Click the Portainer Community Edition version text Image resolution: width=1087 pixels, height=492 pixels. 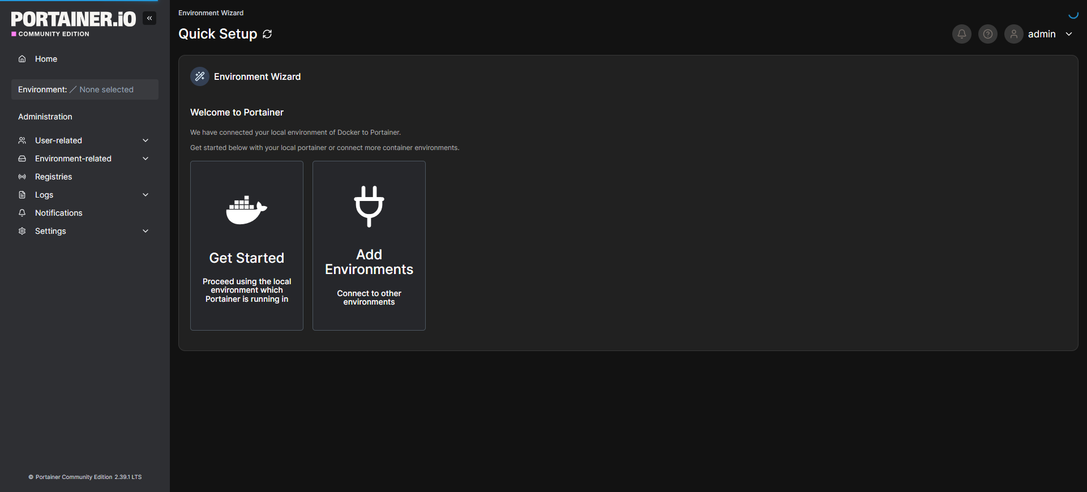[x=85, y=477]
